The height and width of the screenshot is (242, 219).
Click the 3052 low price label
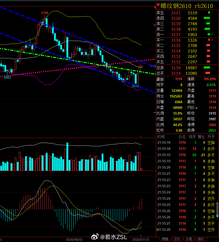[135, 86]
